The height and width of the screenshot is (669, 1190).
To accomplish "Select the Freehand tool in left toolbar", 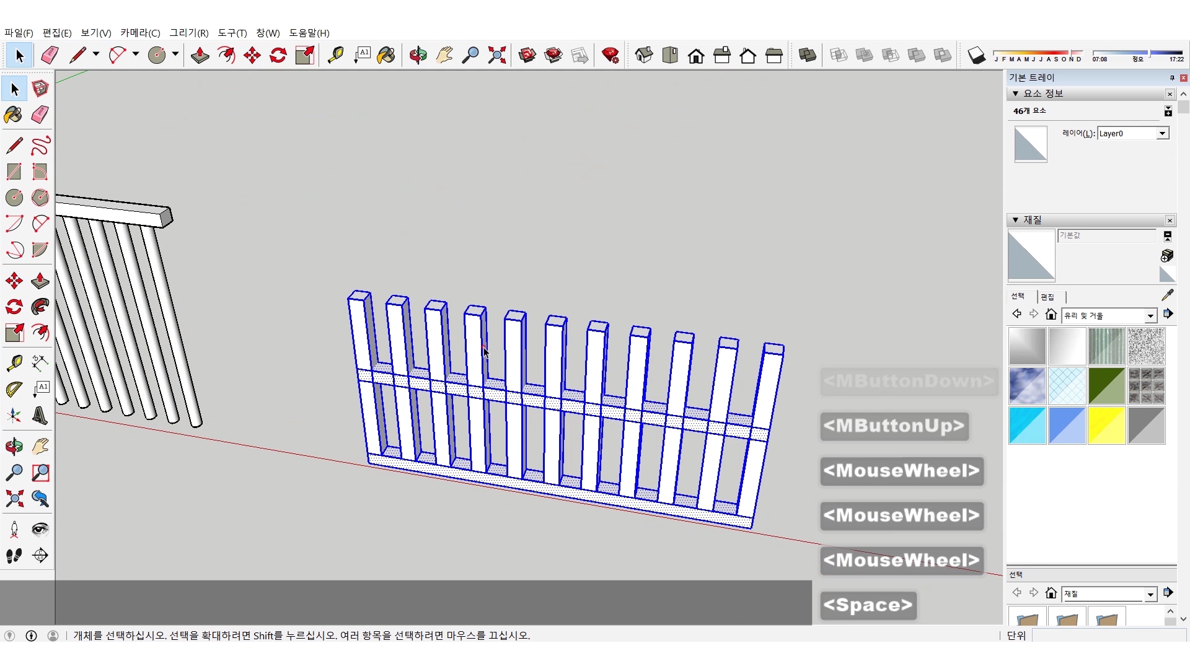I will [x=40, y=146].
